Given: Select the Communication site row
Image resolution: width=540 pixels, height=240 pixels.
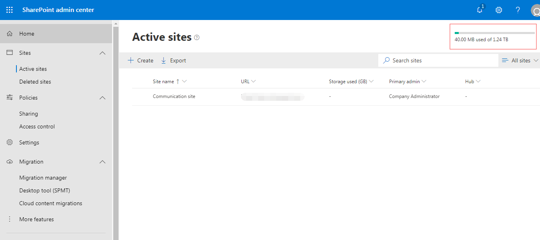Looking at the screenshot, I should pos(174,96).
